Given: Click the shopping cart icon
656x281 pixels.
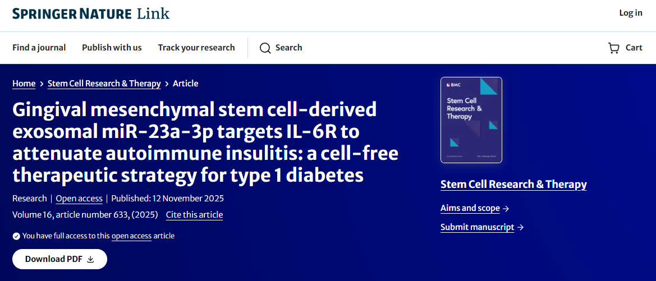Looking at the screenshot, I should point(614,48).
